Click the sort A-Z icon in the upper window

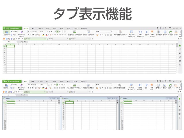point(159,32)
